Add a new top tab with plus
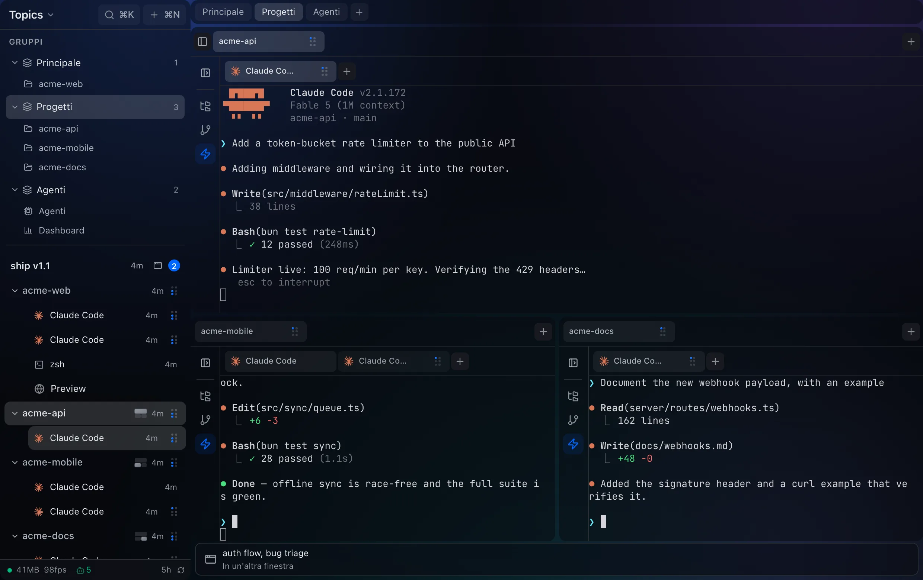The width and height of the screenshot is (923, 580). pos(359,12)
